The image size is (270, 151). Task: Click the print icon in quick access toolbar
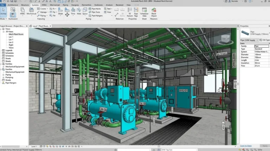pos(15,1)
